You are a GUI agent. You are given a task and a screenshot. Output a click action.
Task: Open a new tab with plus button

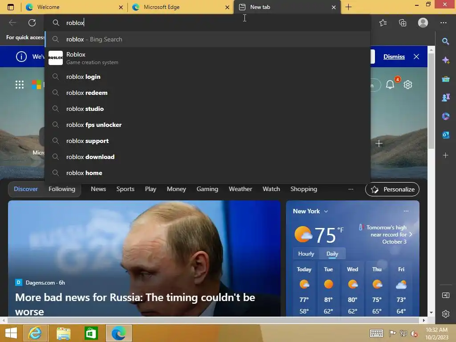pyautogui.click(x=348, y=7)
